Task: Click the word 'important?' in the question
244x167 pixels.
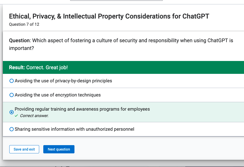Action: (21, 48)
